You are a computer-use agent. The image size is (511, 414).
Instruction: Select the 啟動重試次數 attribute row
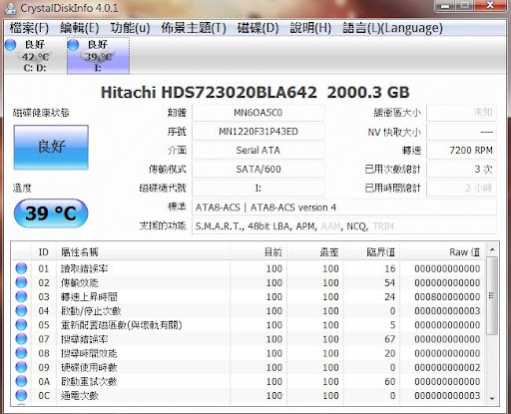pos(249,381)
